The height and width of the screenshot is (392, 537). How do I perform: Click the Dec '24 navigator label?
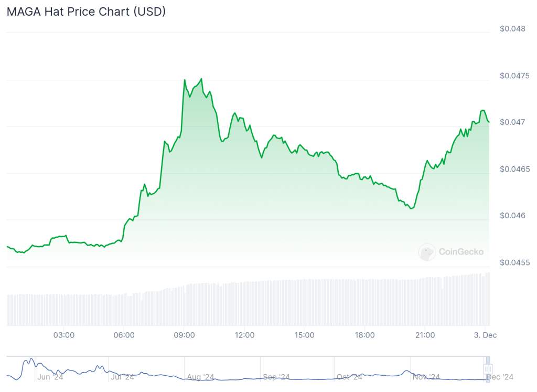tap(500, 377)
